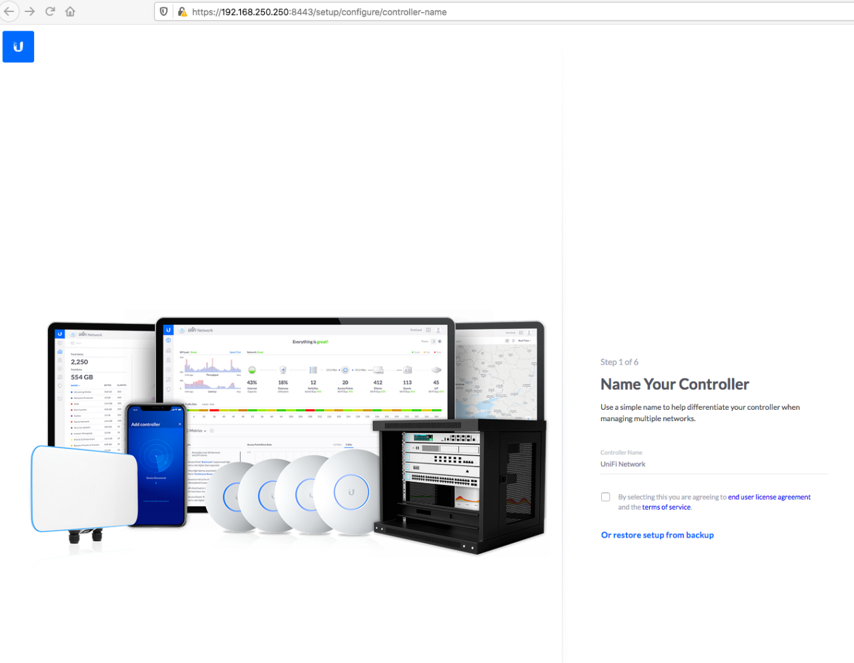Reload the page with the refresh icon
This screenshot has width=854, height=663.
[x=50, y=11]
